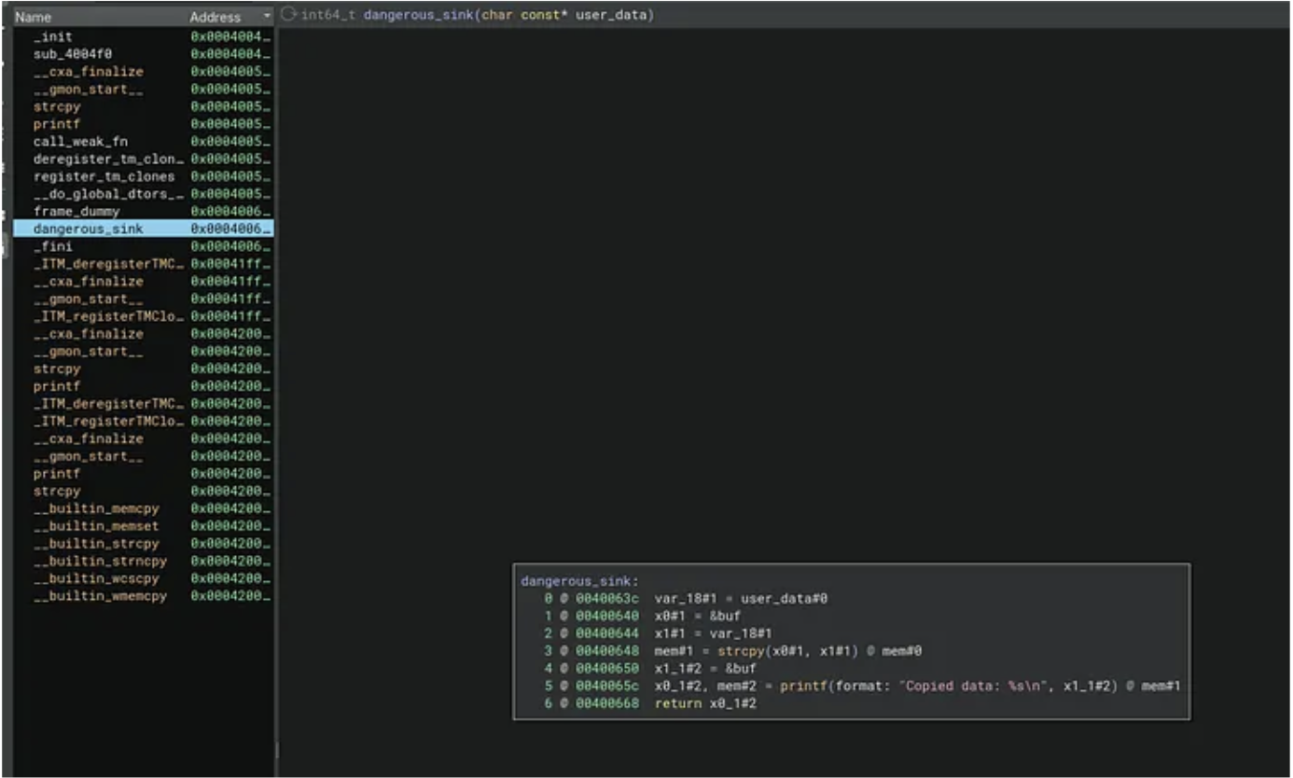Select the _fini function entry

[52, 246]
